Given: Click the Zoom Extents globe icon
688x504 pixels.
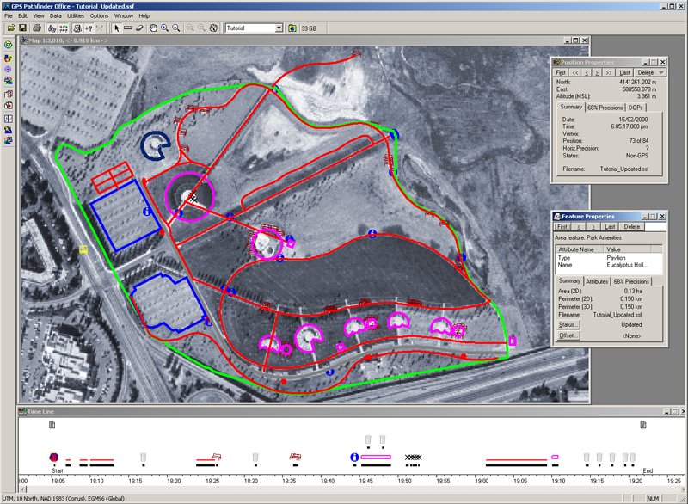Looking at the screenshot, I should tap(213, 28).
